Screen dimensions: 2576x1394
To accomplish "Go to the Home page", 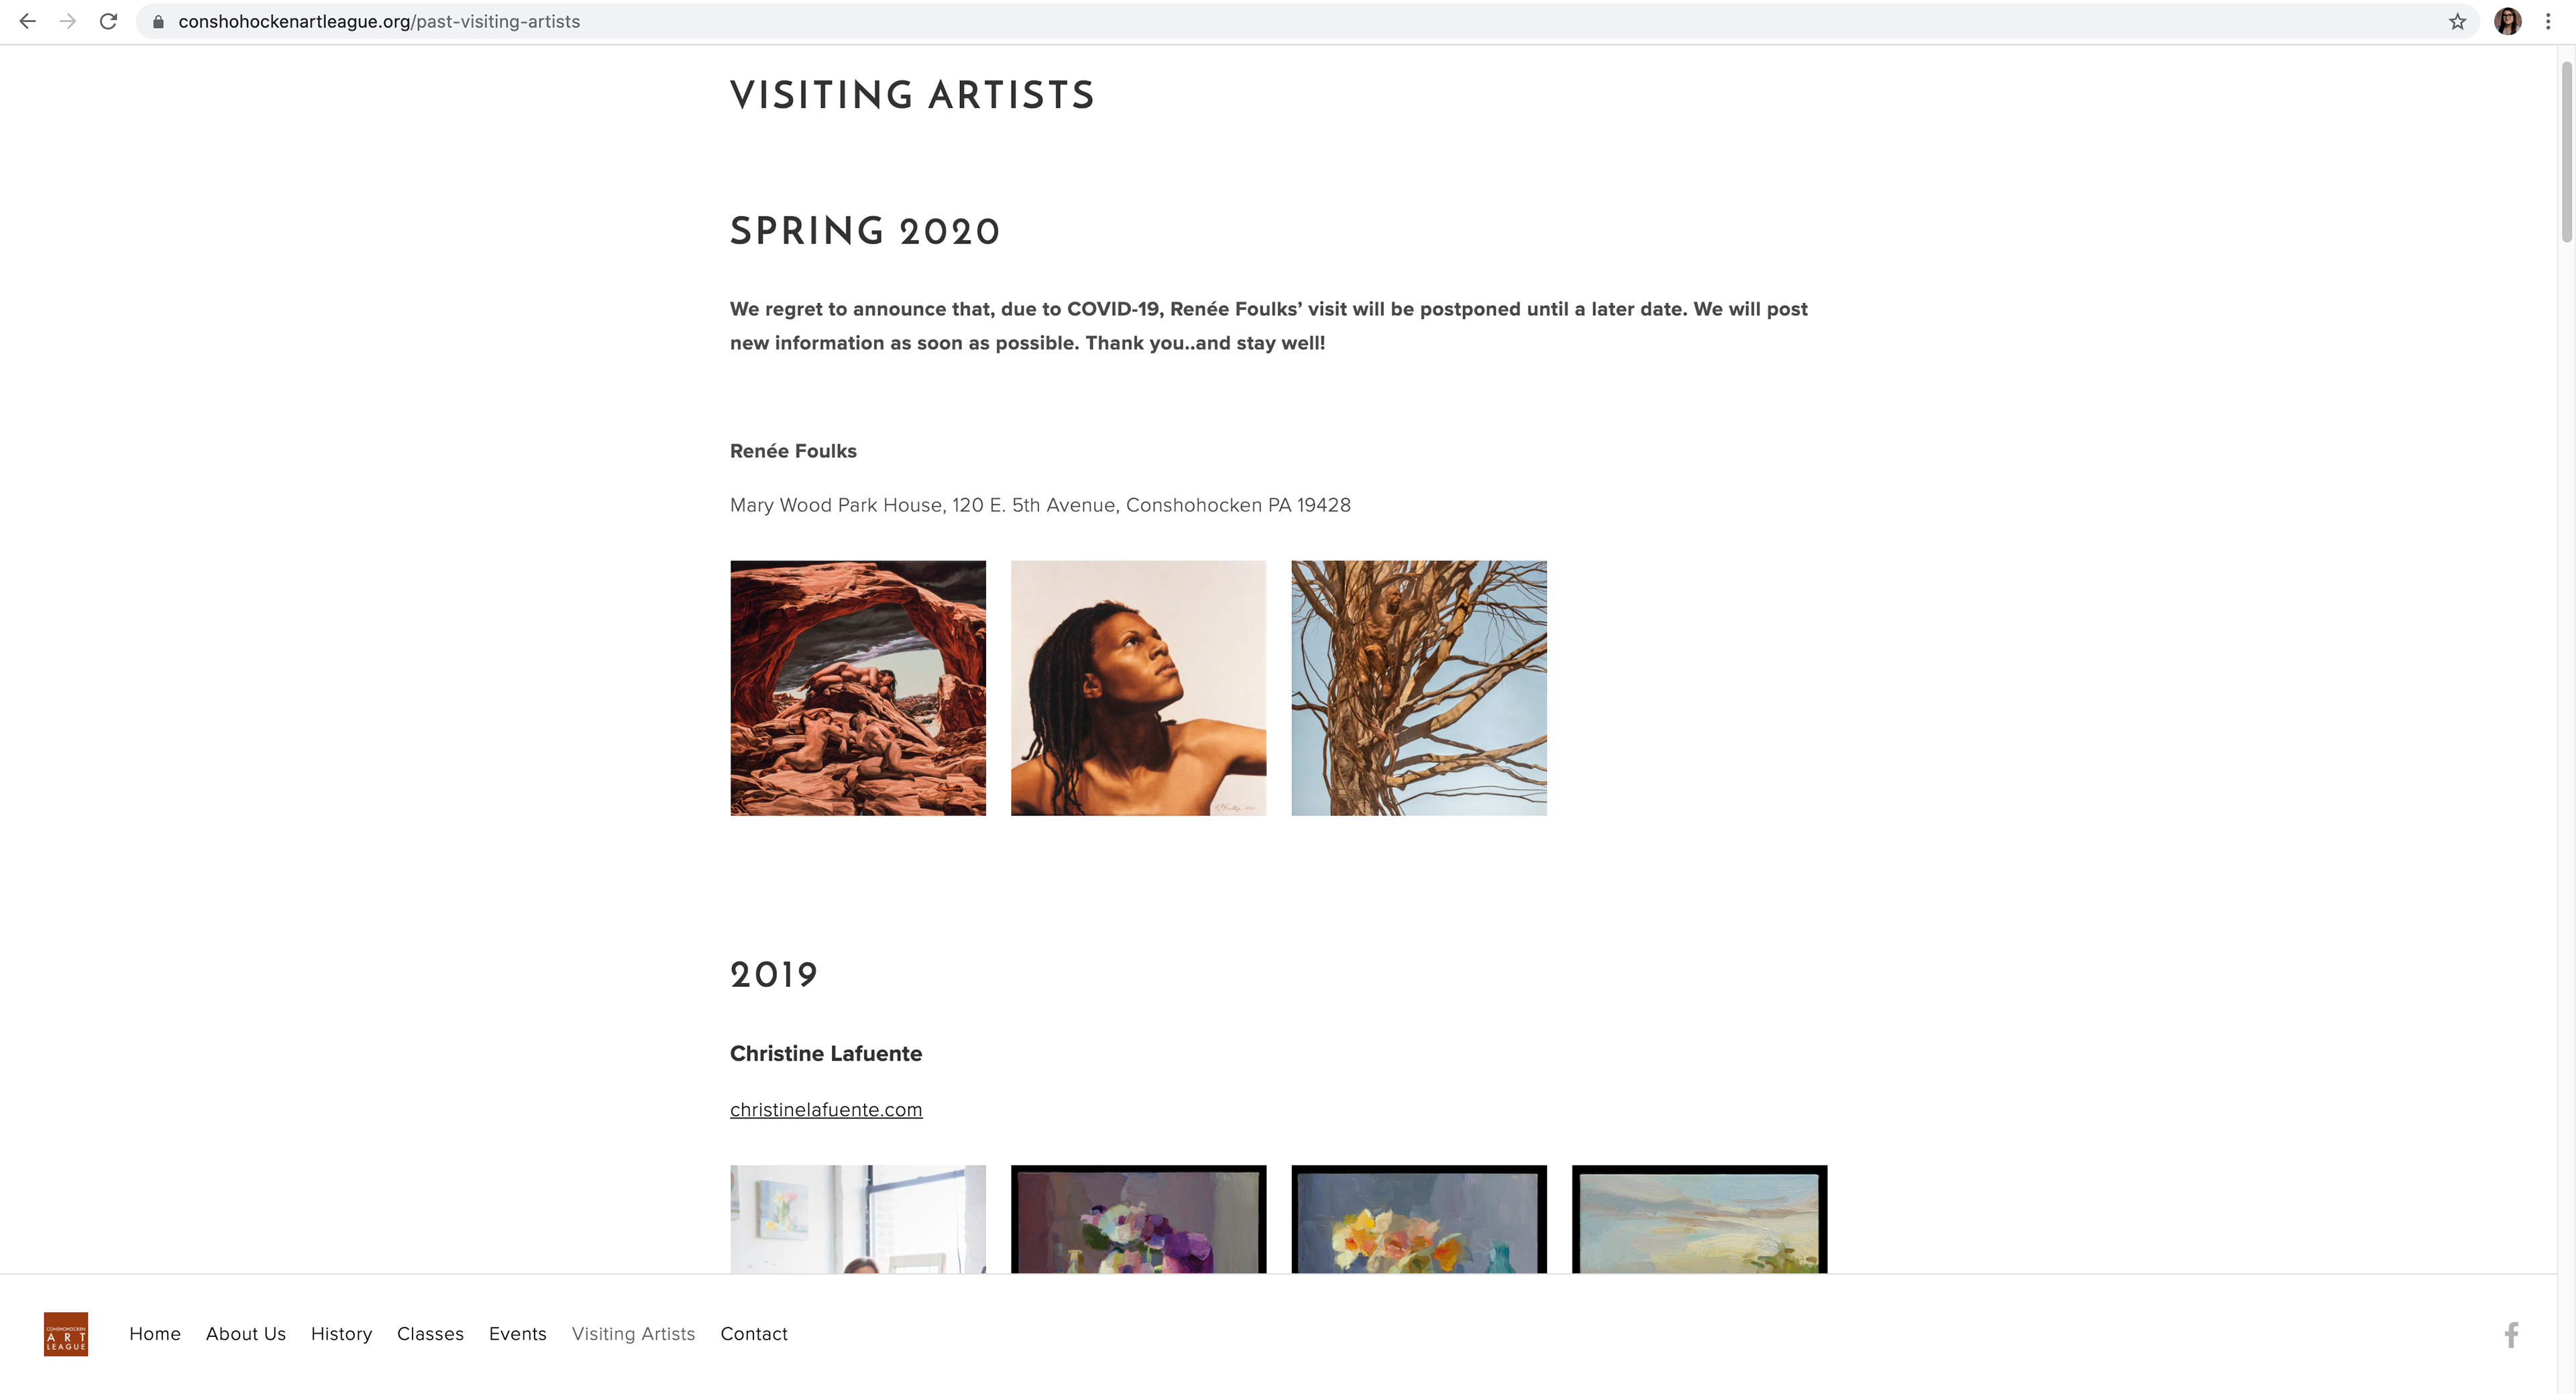I will (x=155, y=1334).
